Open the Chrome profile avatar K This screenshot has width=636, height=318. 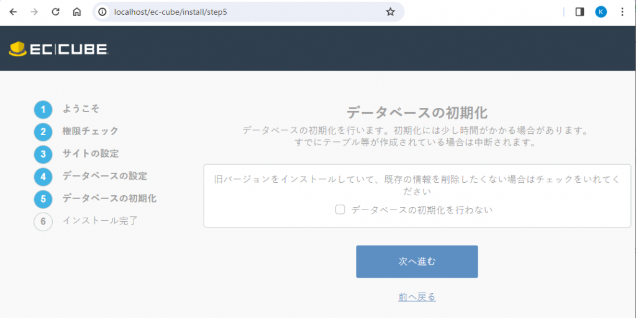click(601, 12)
